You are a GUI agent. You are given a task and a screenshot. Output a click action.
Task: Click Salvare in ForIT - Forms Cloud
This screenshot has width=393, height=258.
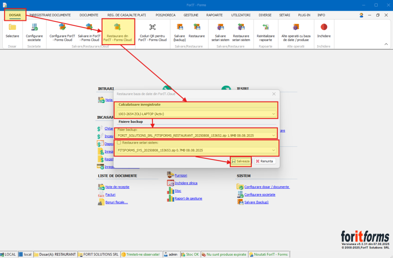pos(89,33)
